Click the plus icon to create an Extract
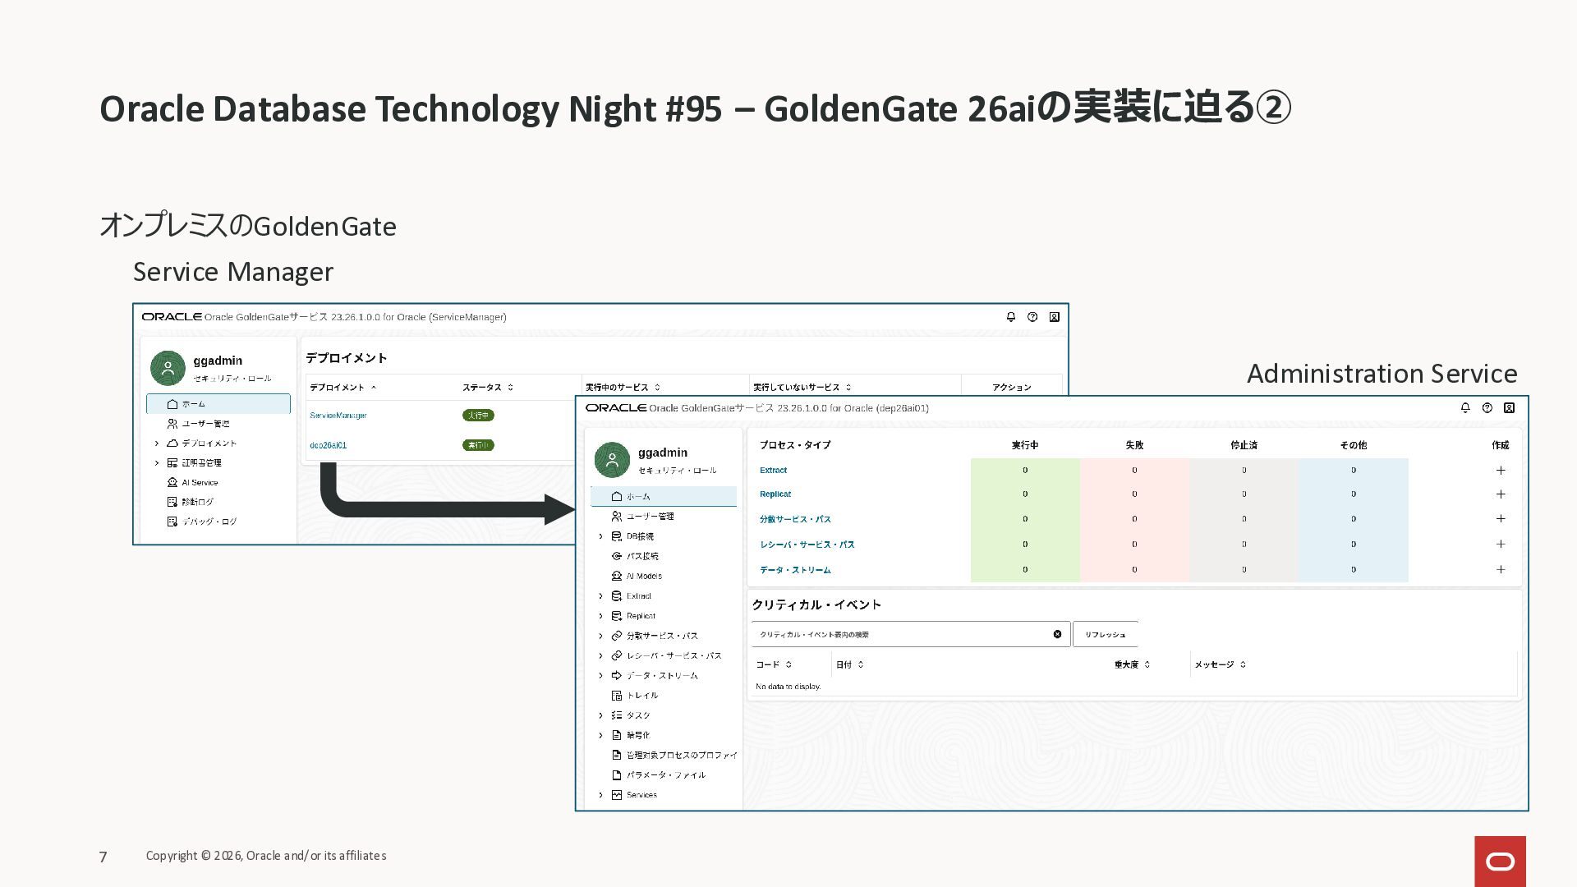Viewport: 1577px width, 887px height. tap(1501, 470)
